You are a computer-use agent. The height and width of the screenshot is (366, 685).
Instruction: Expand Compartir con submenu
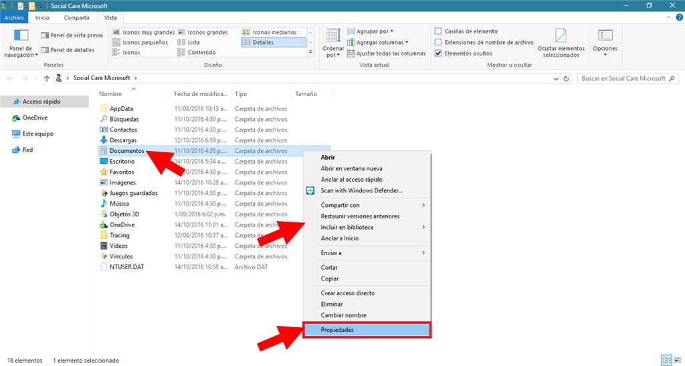pyautogui.click(x=367, y=205)
